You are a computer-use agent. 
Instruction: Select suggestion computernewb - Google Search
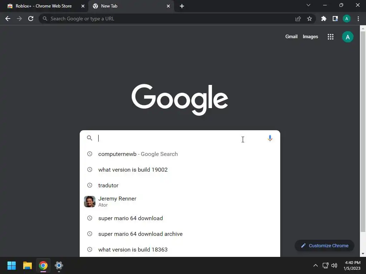[180, 154]
